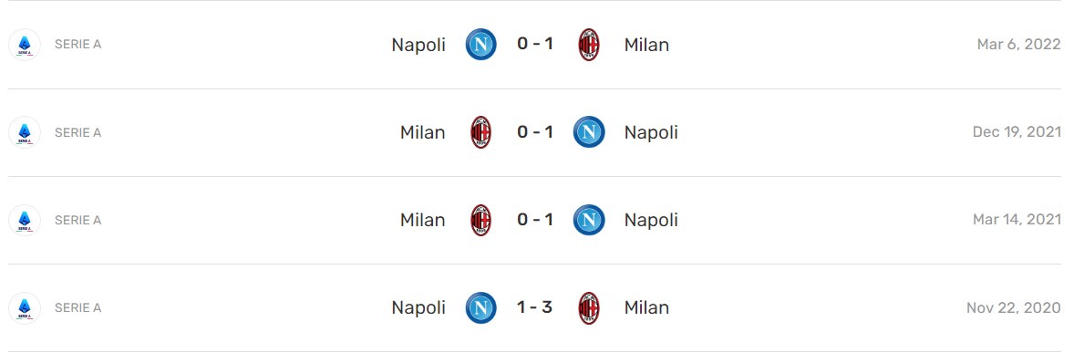Select Milan team name in the Dec 19, 2021 row
The width and height of the screenshot is (1074, 353).
click(x=423, y=132)
